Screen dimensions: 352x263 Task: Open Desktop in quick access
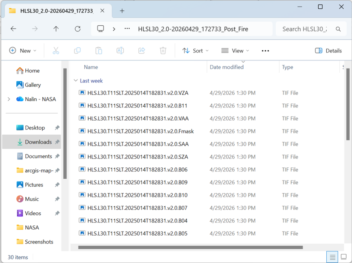(x=30, y=128)
